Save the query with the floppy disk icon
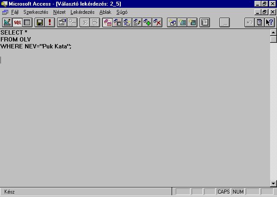This screenshot has width=277, height=197. 39,22
